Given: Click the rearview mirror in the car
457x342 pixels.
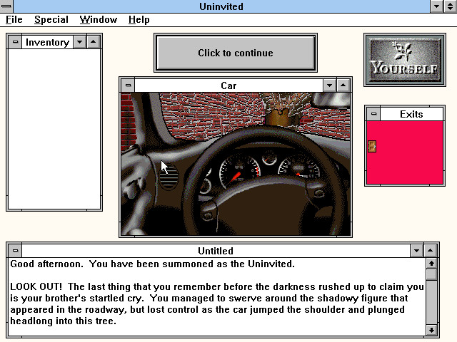Looking at the screenshot, I should [x=331, y=100].
